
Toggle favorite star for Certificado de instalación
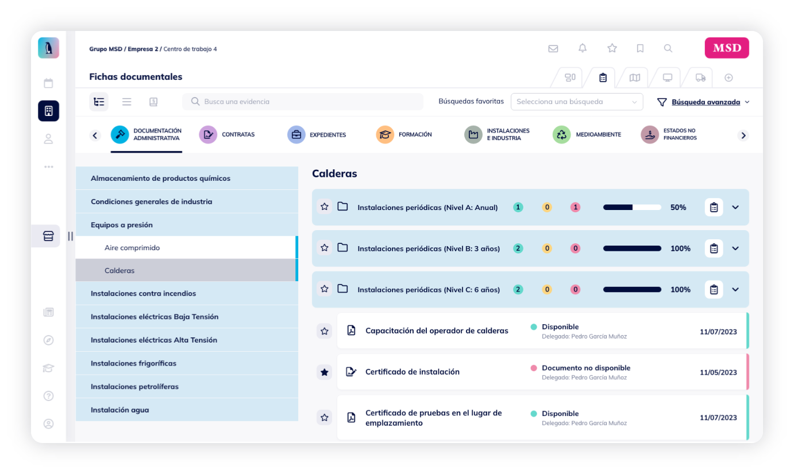tap(325, 372)
